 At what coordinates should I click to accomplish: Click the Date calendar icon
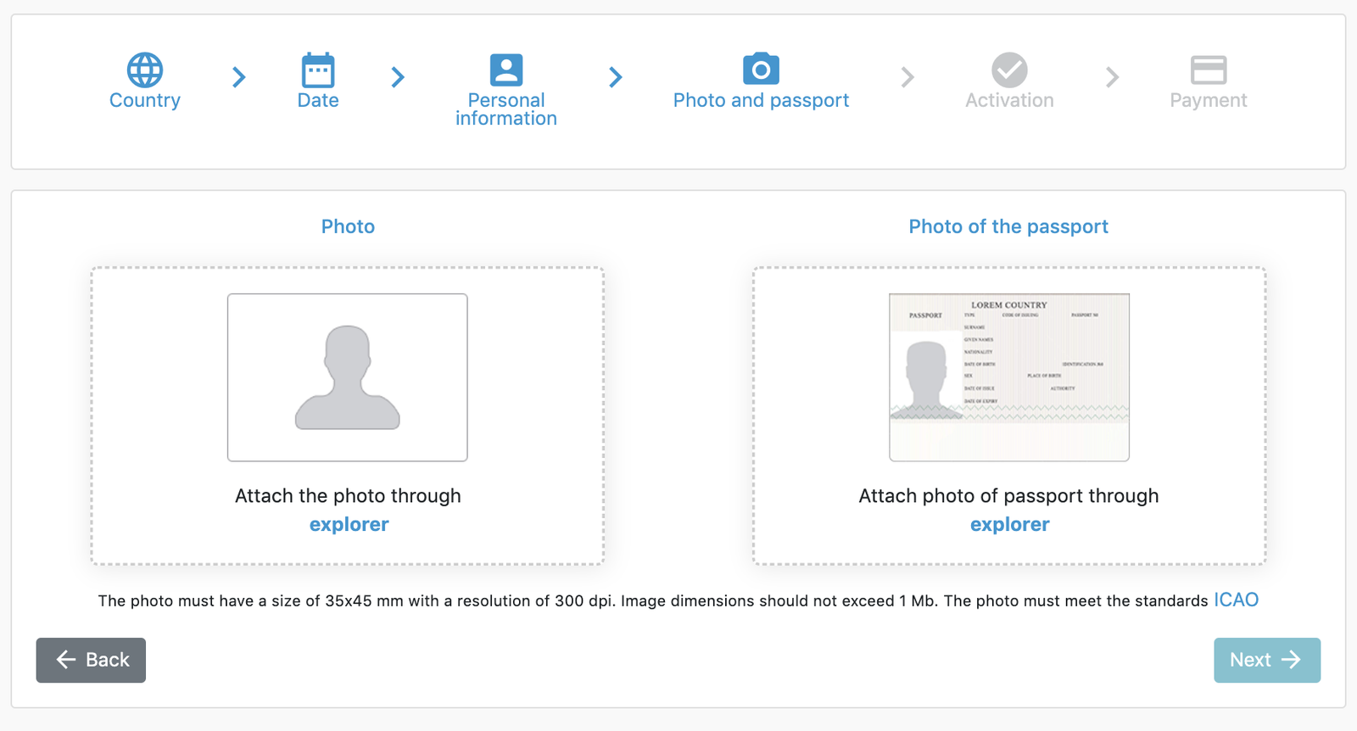[318, 70]
